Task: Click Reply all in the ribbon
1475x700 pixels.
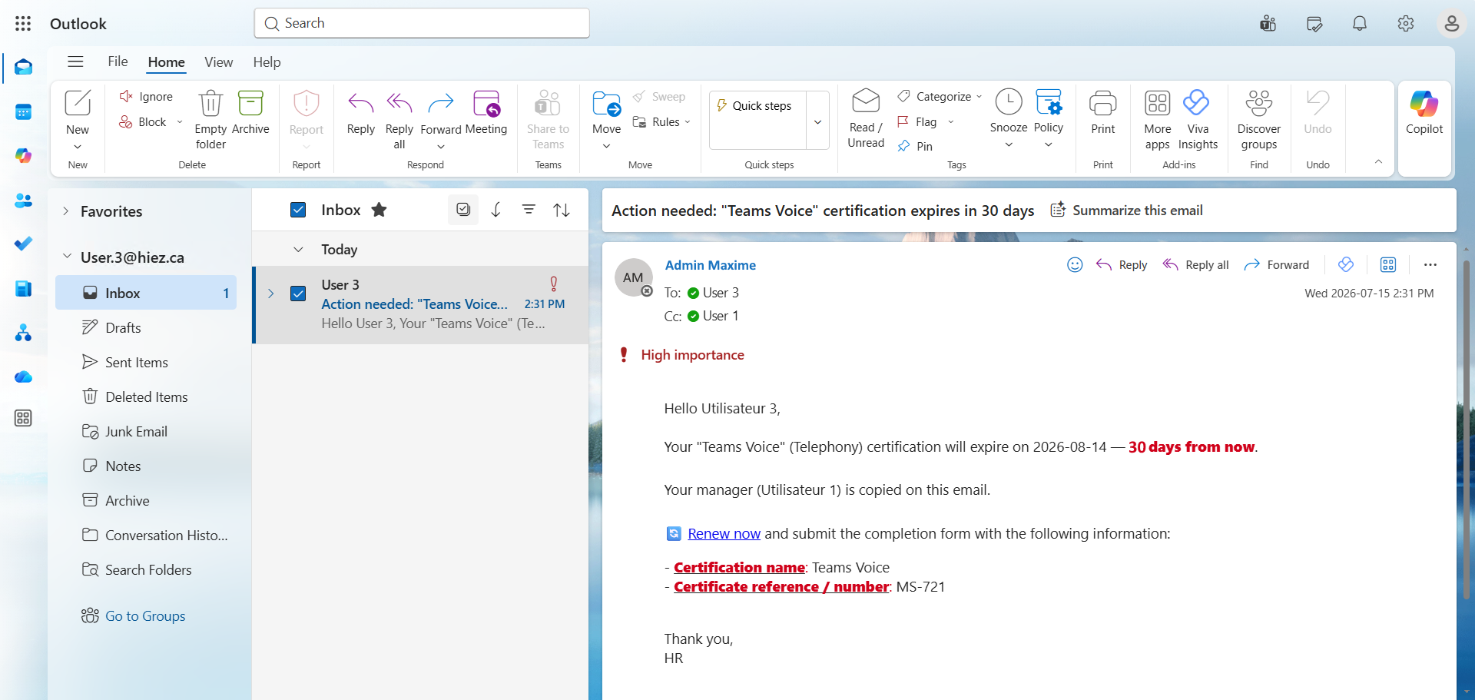Action: (x=399, y=120)
